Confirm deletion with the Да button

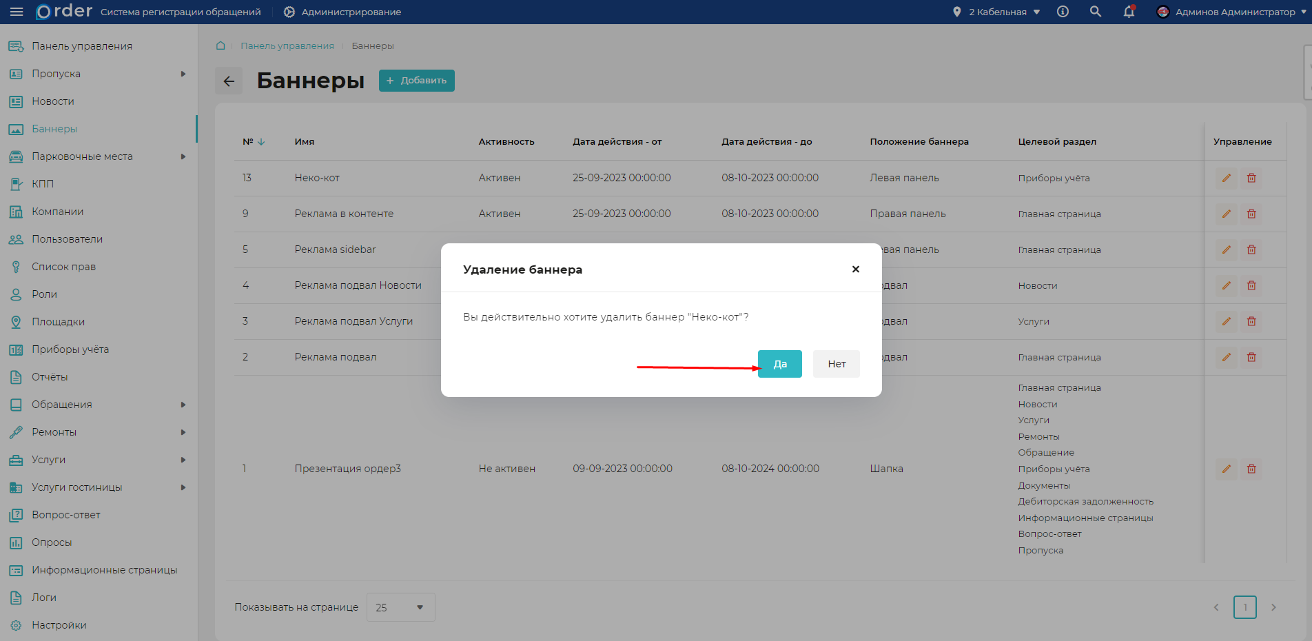779,364
